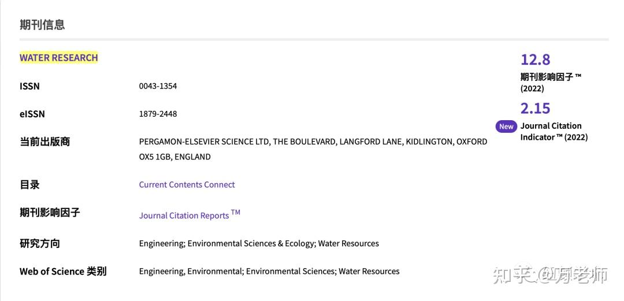
Task: Click the New badge icon
Action: [x=506, y=126]
